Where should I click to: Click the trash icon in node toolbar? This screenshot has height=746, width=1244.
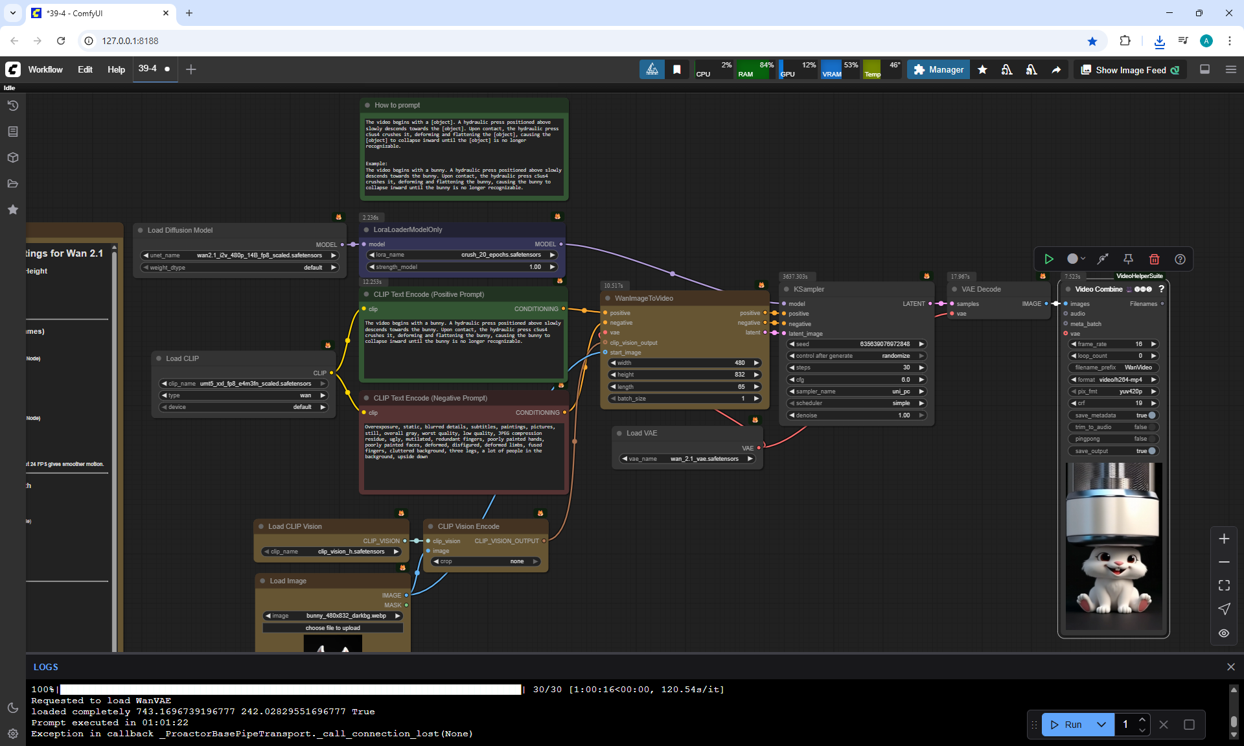(x=1154, y=259)
